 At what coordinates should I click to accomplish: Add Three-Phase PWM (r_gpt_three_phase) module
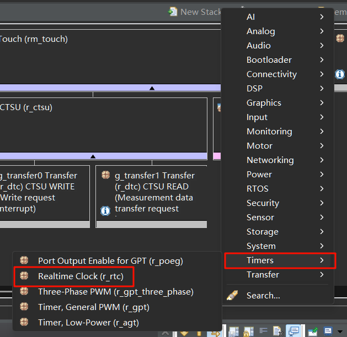118,292
